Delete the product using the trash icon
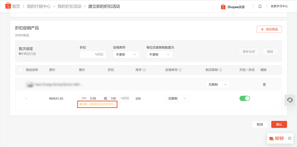 264,84
